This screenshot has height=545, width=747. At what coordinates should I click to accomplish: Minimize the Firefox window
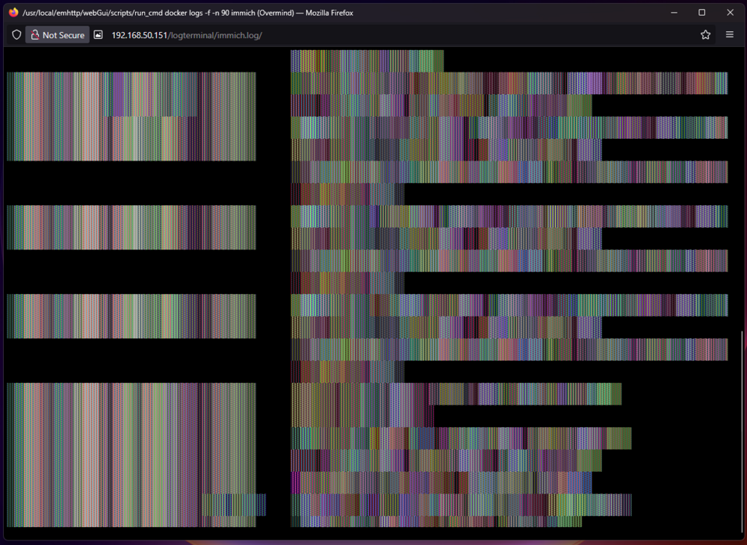674,13
